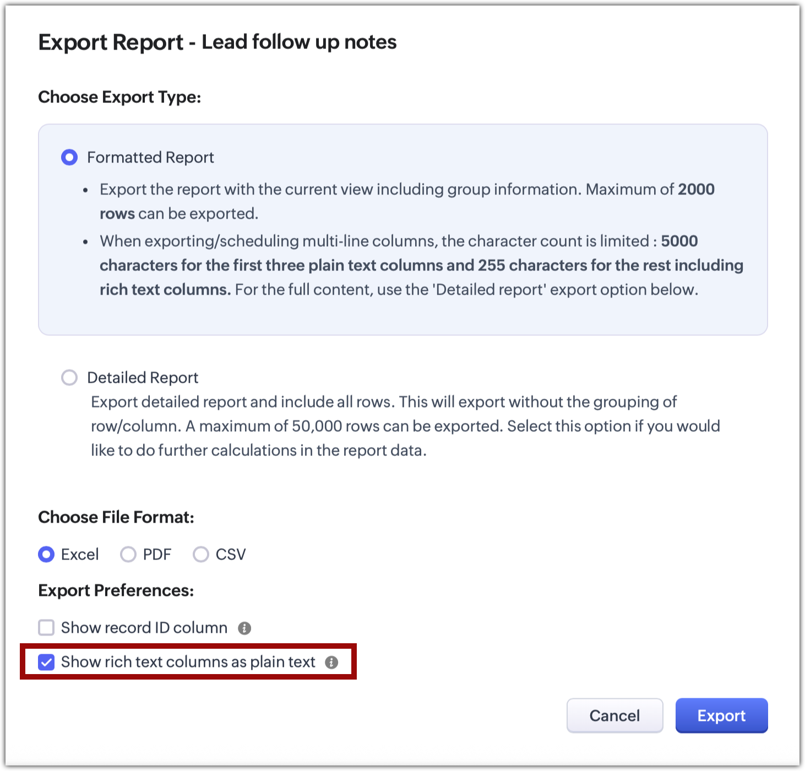
Task: Click the "Formatted Report" label text
Action: point(150,158)
